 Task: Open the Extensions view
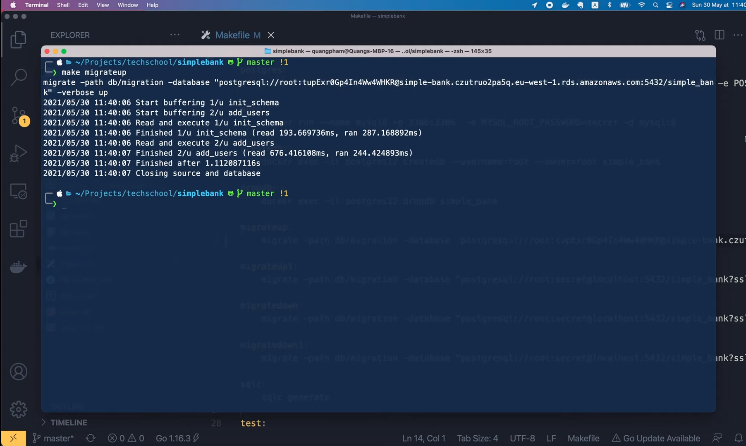(18, 229)
